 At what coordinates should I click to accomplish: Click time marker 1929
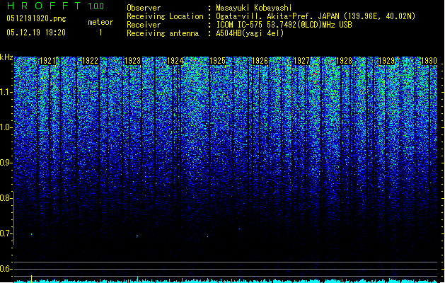(x=386, y=61)
